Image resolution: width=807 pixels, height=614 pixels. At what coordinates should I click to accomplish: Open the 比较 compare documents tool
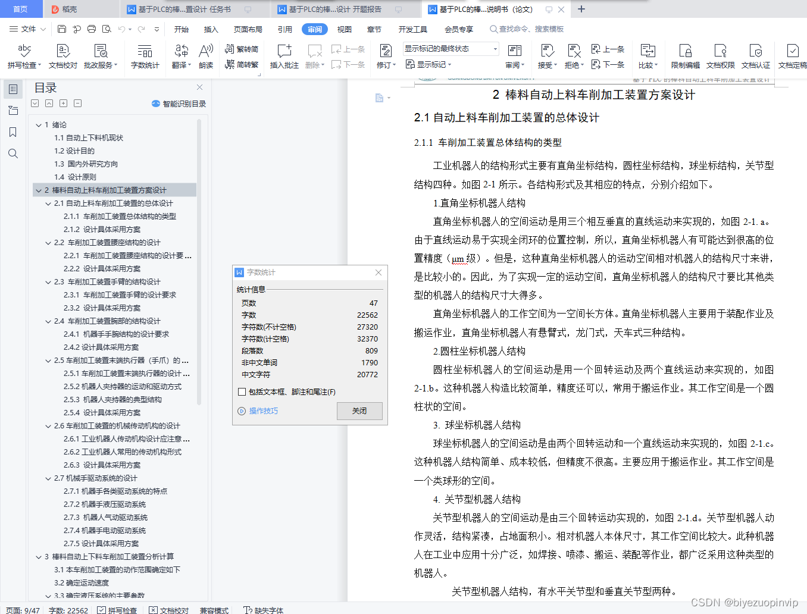tap(648, 57)
